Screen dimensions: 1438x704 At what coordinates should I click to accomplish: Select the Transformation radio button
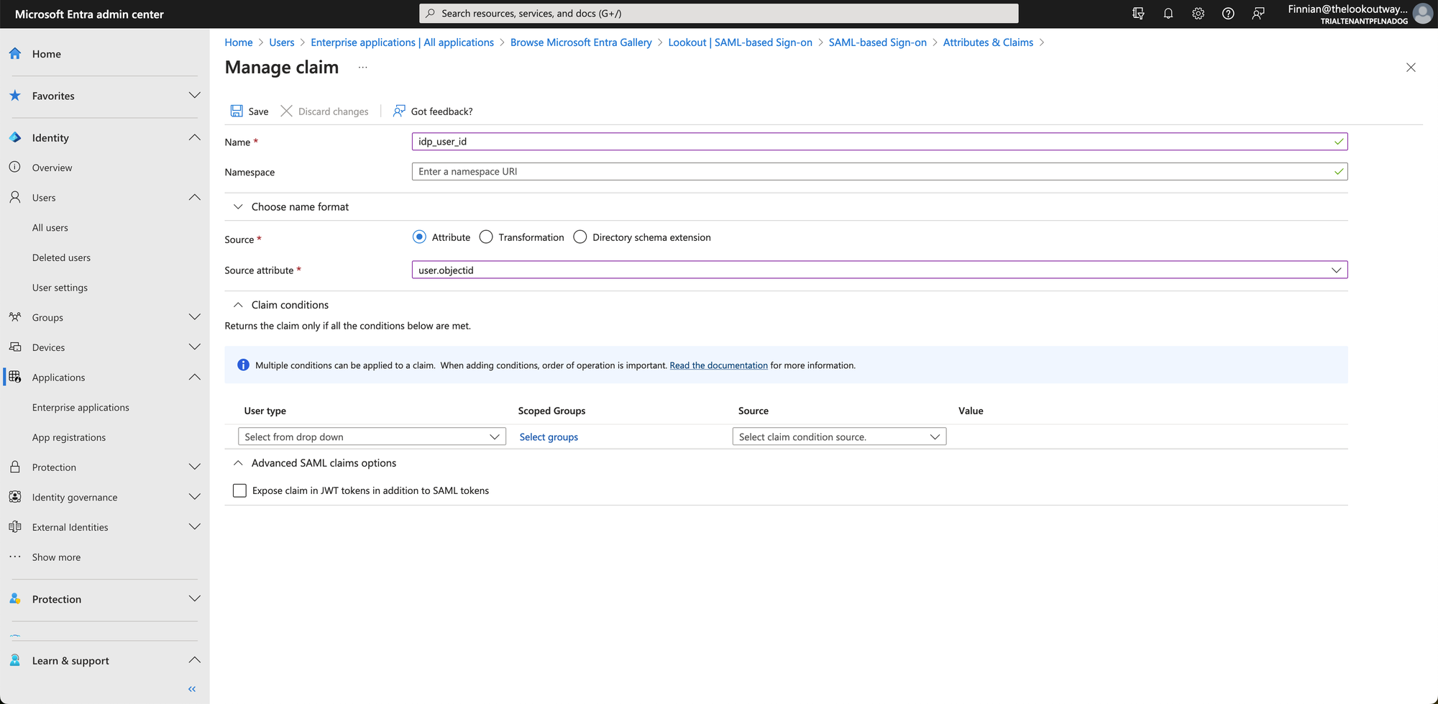486,237
